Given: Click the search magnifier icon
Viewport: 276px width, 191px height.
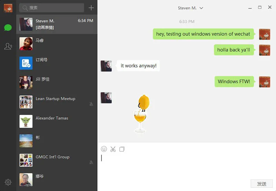Looking at the screenshot, I should tap(25, 8).
